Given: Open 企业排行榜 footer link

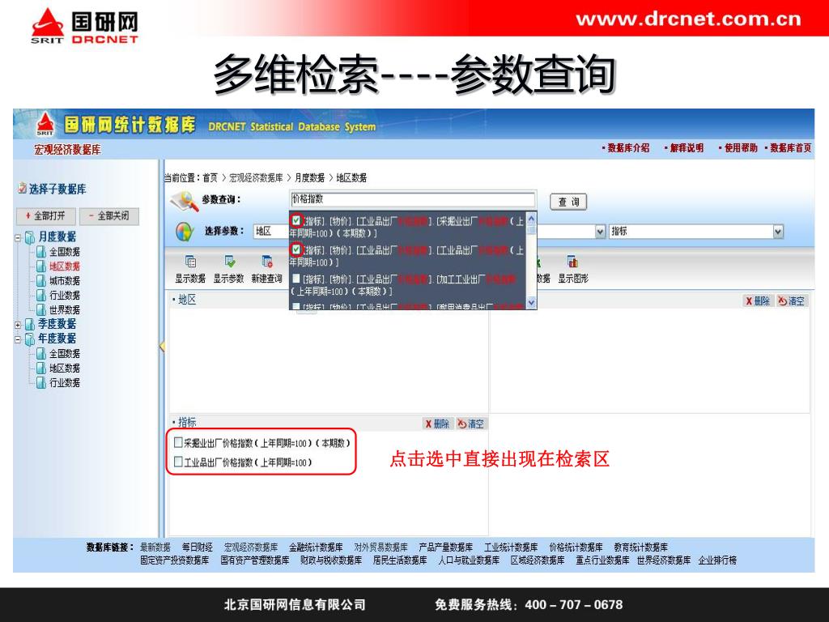Looking at the screenshot, I should (x=717, y=560).
